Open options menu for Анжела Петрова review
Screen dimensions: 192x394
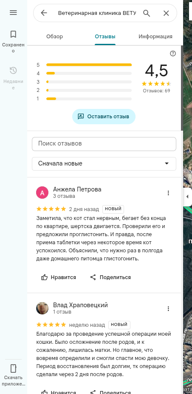168,193
